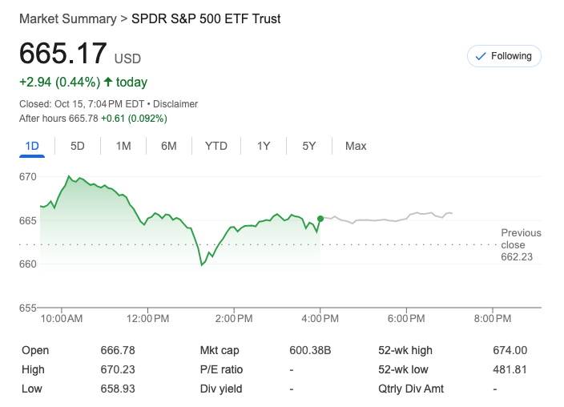Screen dimensions: 564x407
Task: Click the checkmark icon in Following
Action: (x=481, y=56)
